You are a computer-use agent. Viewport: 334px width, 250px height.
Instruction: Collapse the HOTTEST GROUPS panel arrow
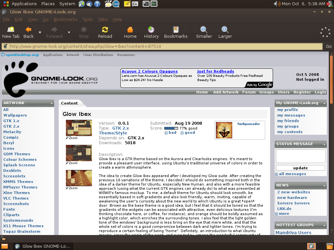coord(324,225)
